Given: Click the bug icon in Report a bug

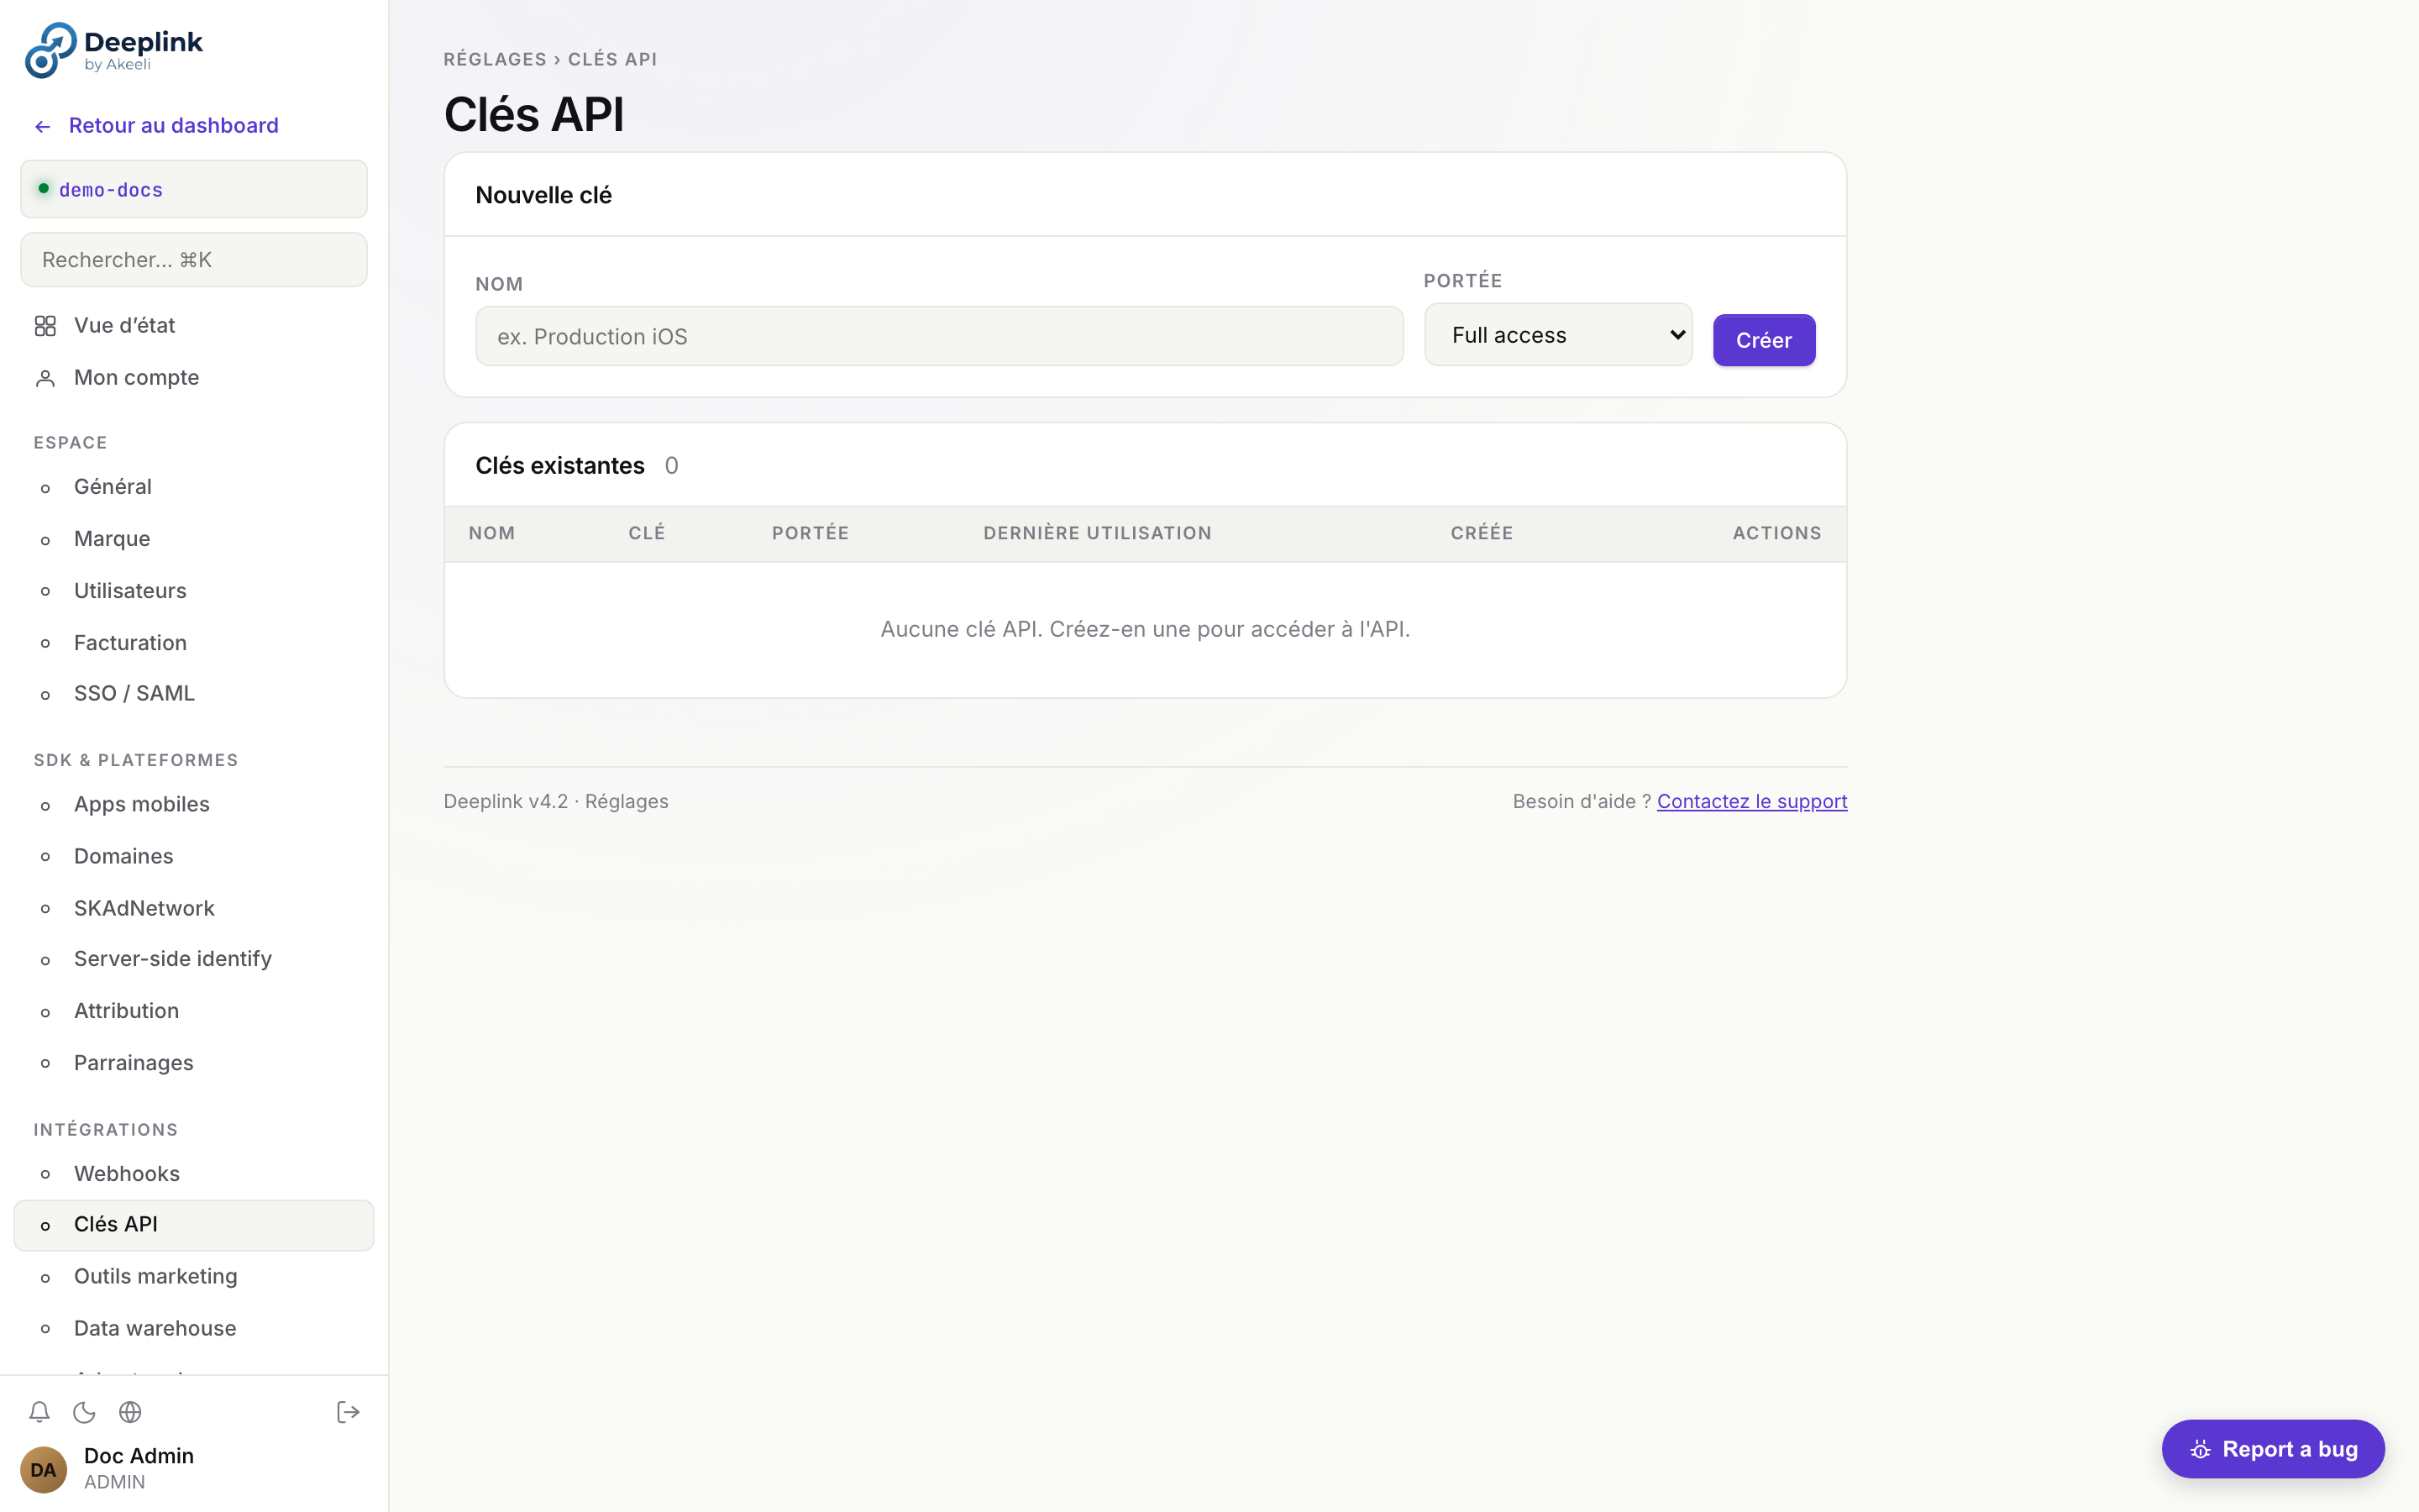Looking at the screenshot, I should click(x=2200, y=1449).
